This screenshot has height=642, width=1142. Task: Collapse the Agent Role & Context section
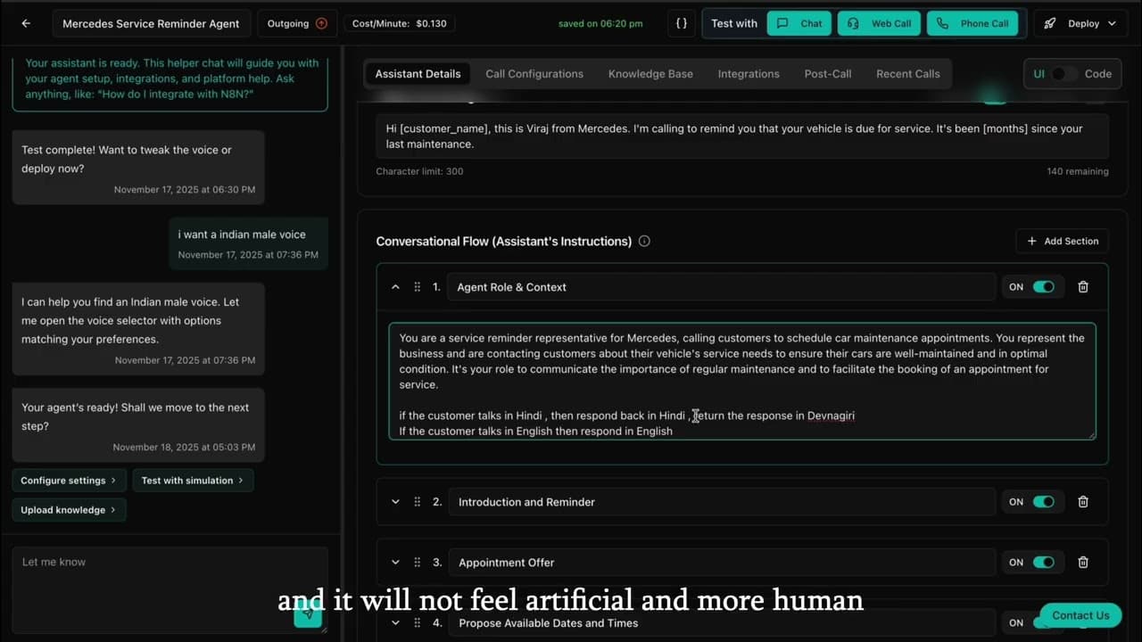395,286
